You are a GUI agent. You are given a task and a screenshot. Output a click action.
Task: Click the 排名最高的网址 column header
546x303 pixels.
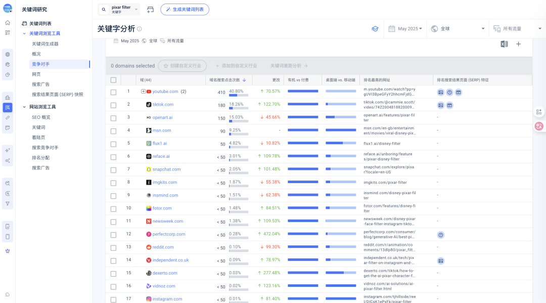point(377,80)
